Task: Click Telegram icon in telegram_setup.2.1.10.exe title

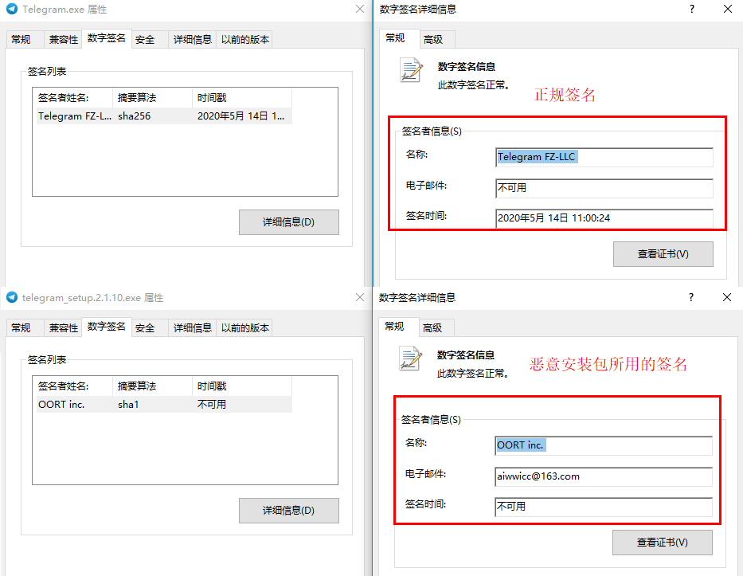Action: click(12, 297)
